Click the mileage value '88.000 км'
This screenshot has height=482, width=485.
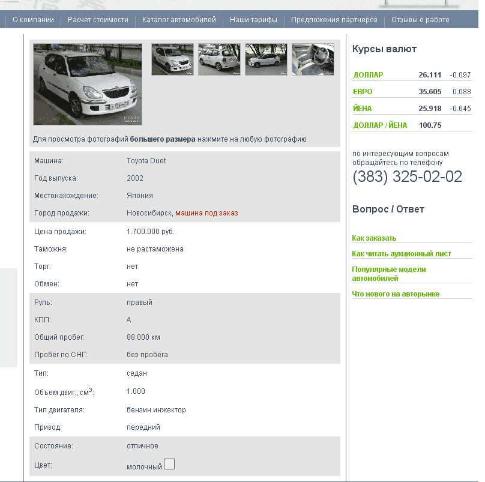[143, 337]
